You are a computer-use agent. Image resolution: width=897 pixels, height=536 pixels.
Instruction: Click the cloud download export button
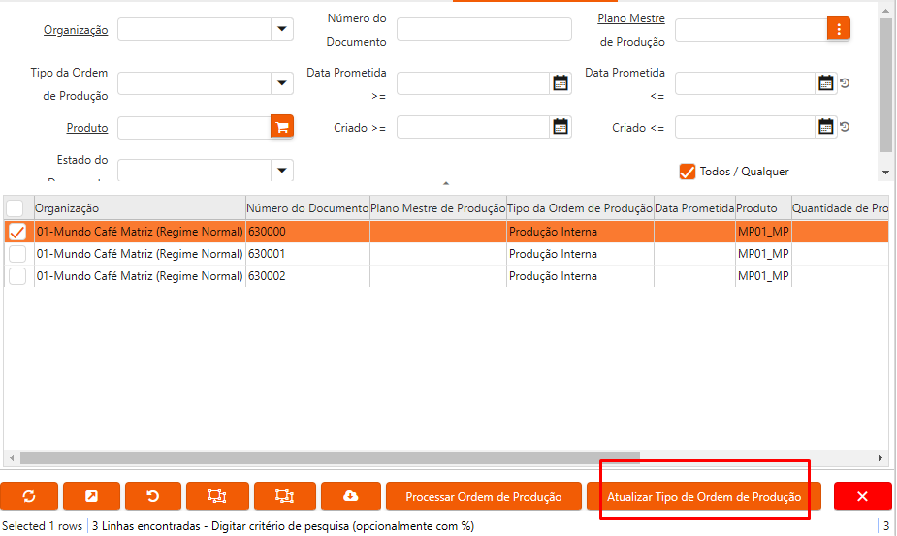(350, 496)
